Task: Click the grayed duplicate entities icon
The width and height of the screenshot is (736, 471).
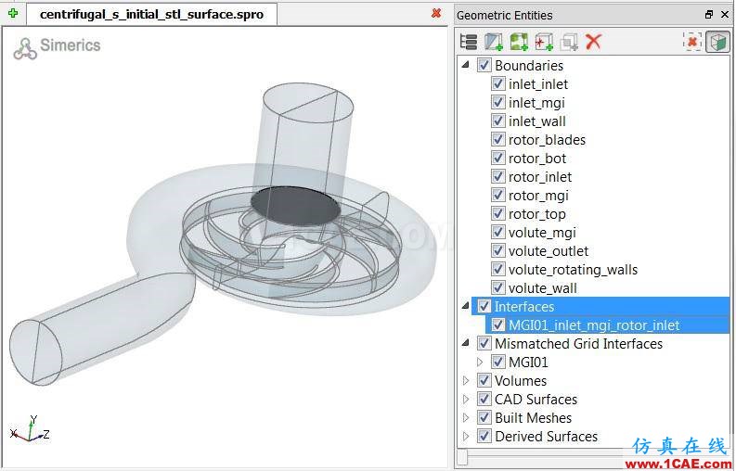Action: [x=569, y=42]
